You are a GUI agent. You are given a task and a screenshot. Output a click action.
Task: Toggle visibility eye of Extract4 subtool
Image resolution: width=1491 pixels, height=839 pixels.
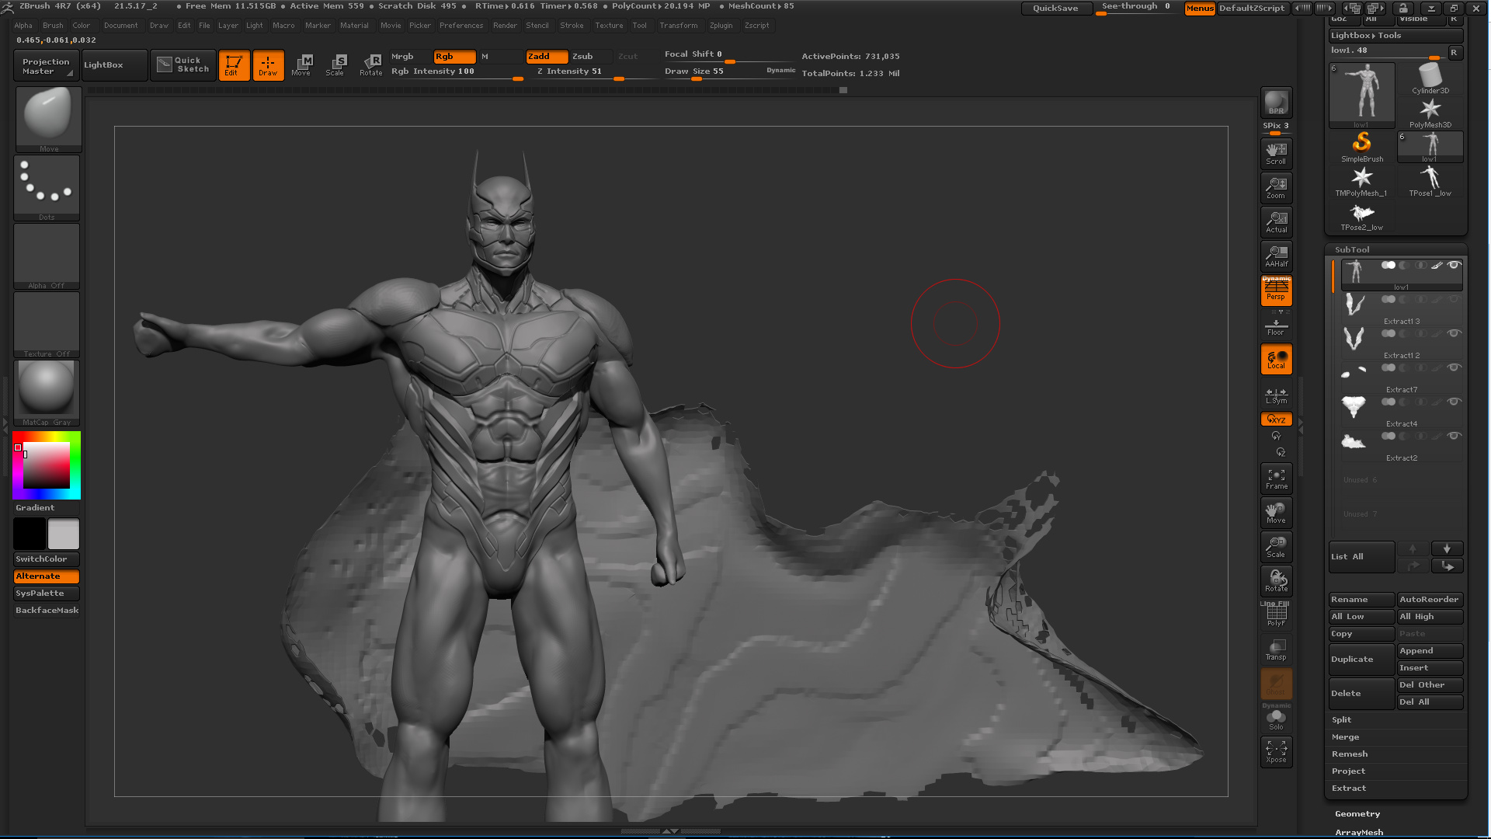tap(1454, 402)
